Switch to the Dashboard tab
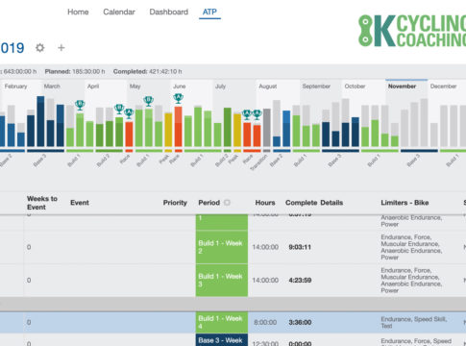The height and width of the screenshot is (346, 466). pos(169,12)
